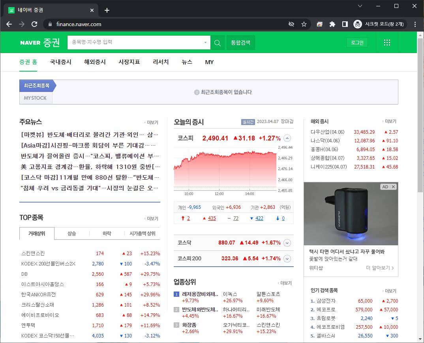Click the down-limit stocks count 0
This screenshot has width=424, height=343.
click(x=283, y=218)
